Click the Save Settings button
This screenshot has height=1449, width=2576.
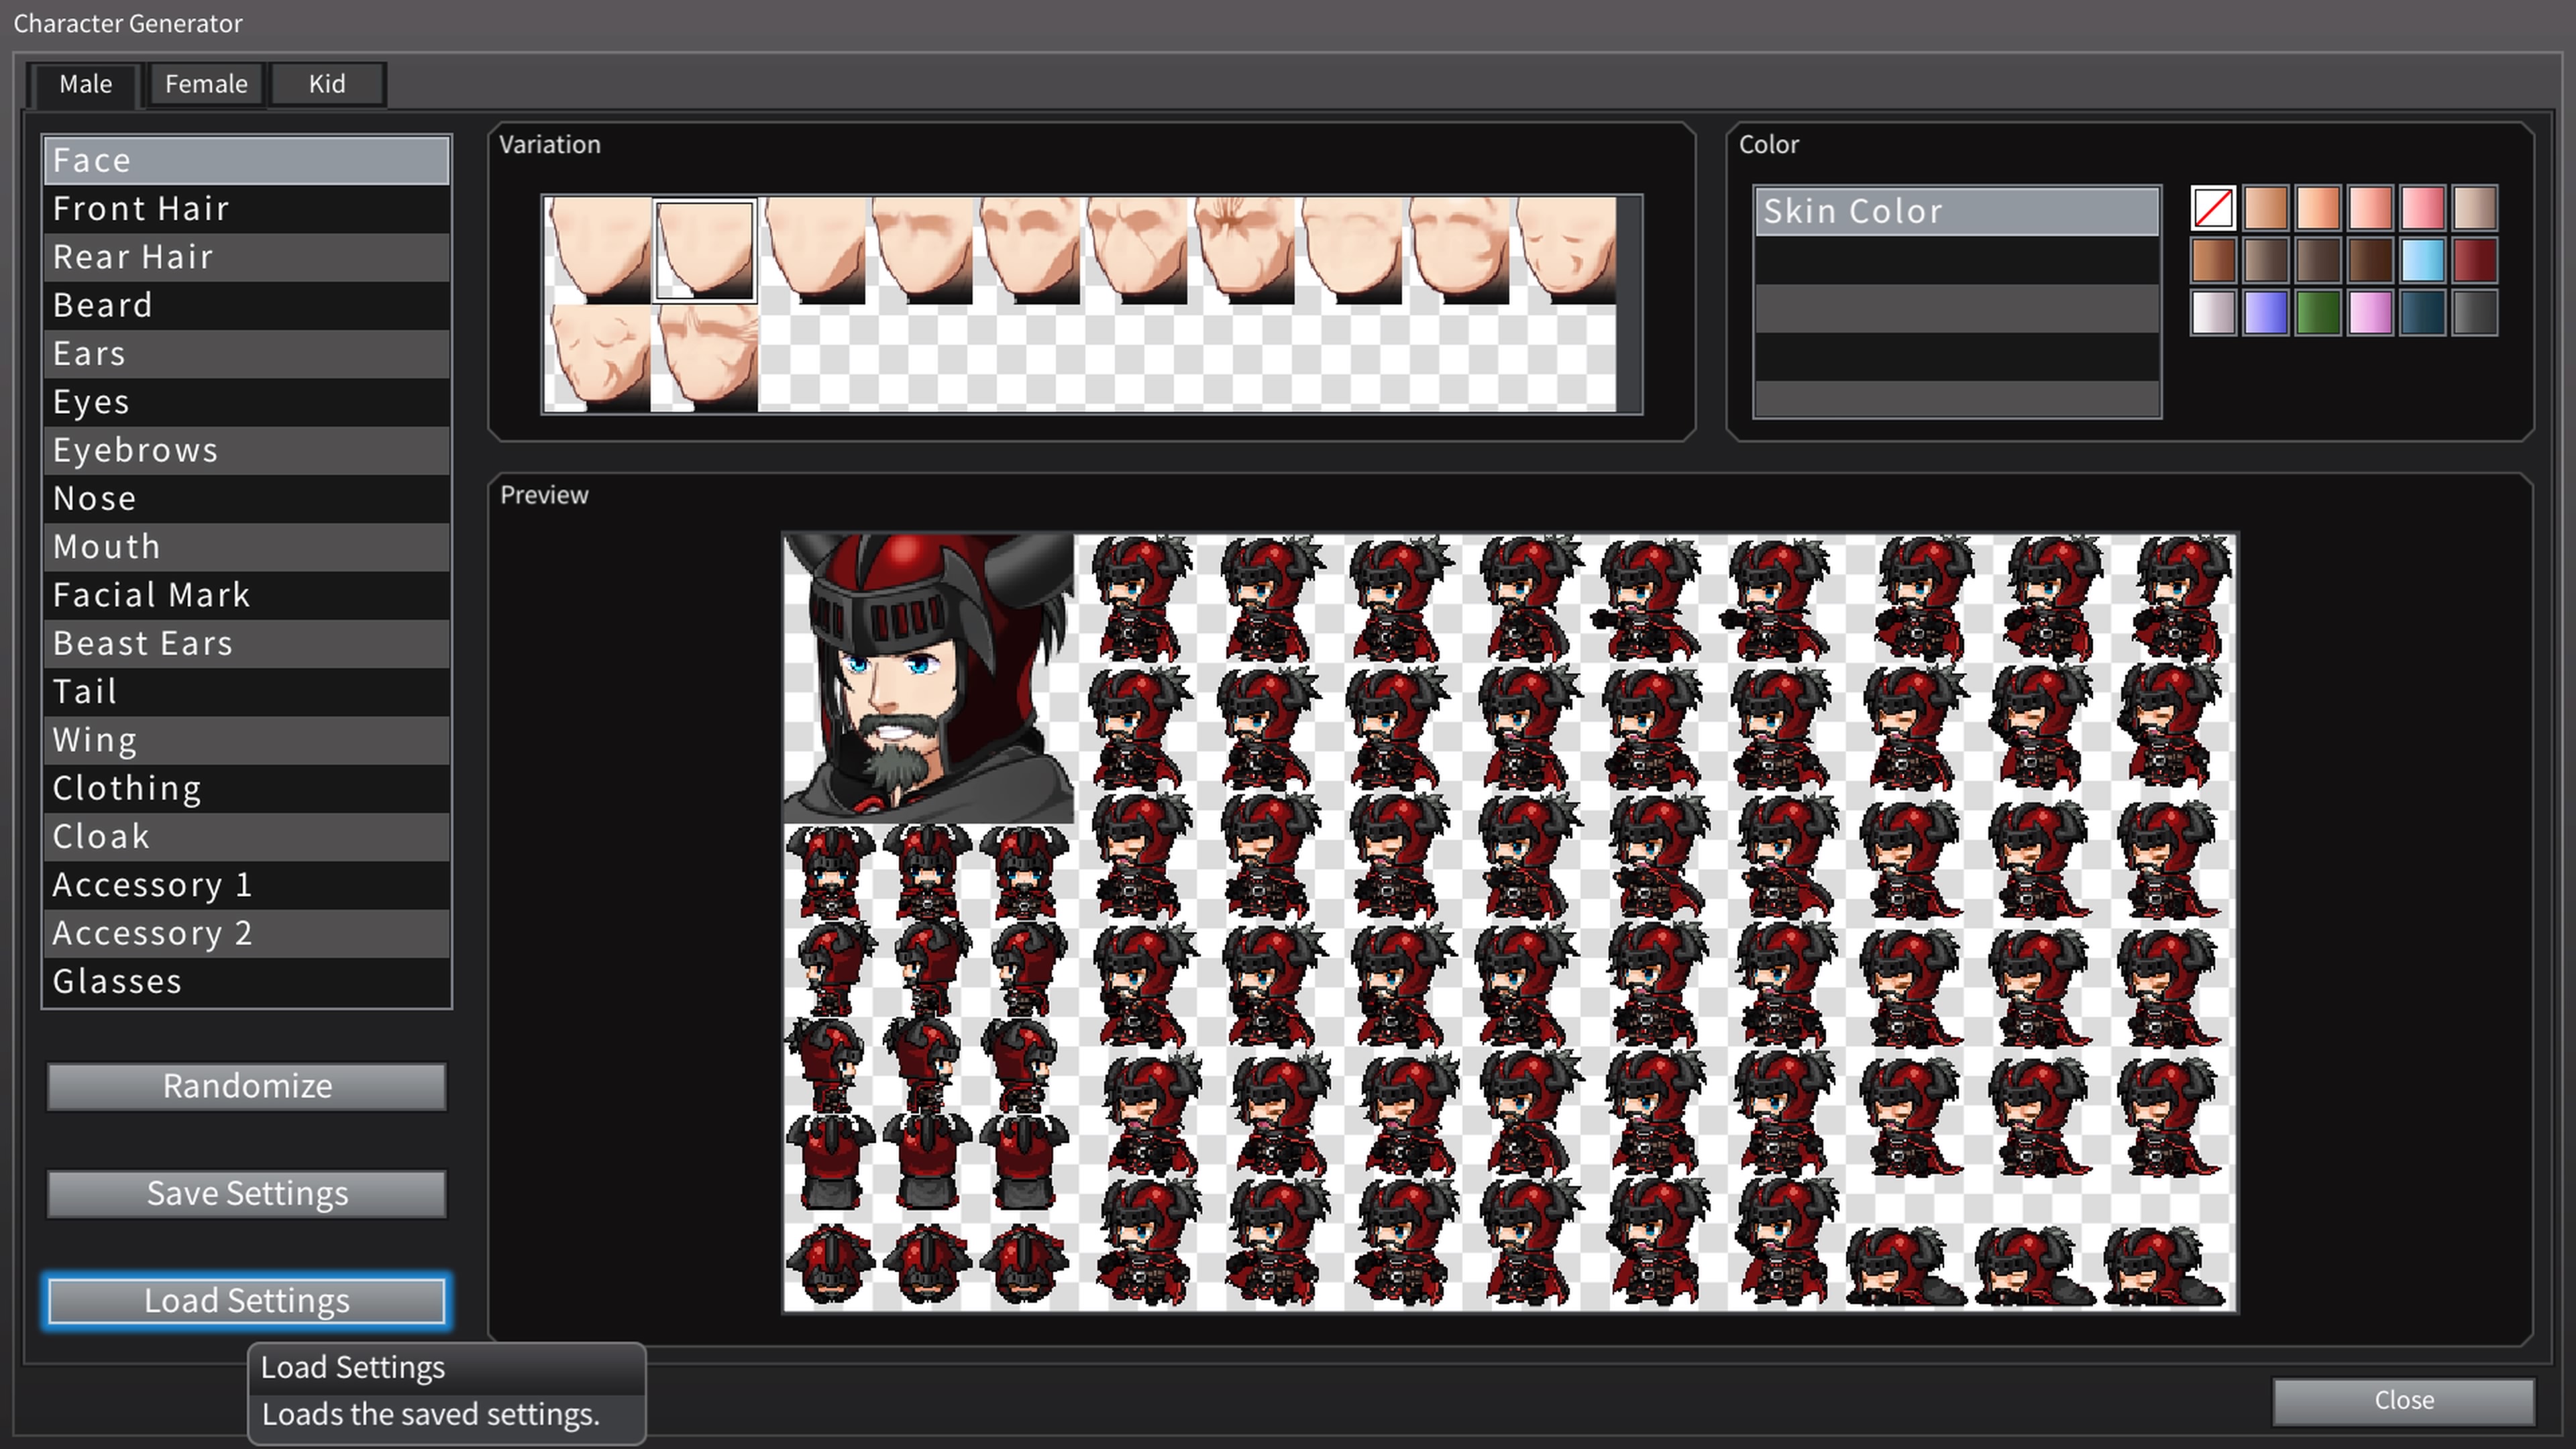pyautogui.click(x=246, y=1193)
